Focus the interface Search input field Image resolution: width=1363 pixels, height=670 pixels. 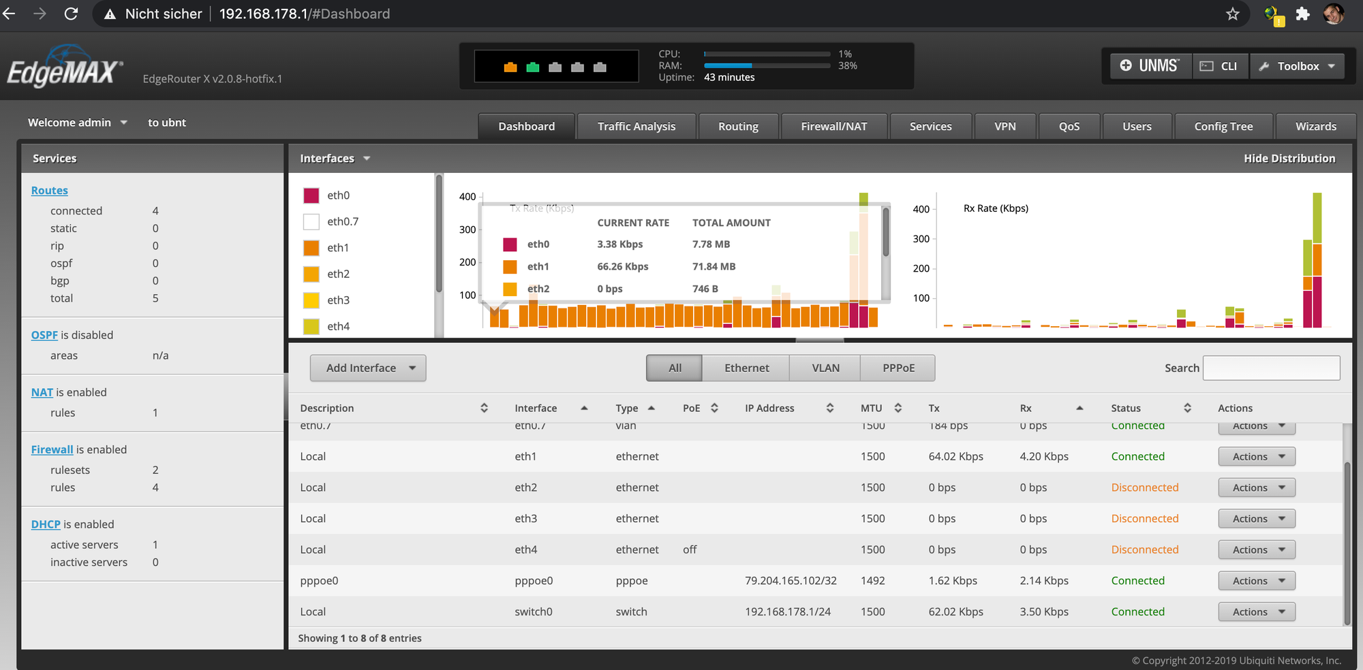click(1271, 368)
